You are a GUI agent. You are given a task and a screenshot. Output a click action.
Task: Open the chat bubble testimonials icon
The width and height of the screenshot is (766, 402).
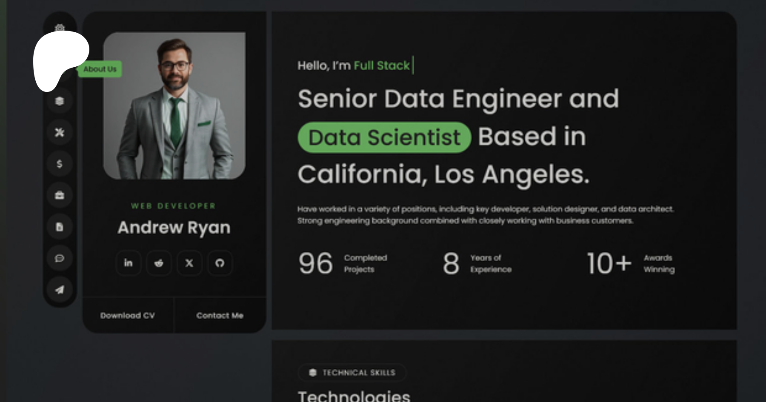pyautogui.click(x=60, y=258)
